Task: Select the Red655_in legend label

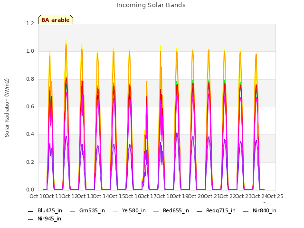Action: 176,210
